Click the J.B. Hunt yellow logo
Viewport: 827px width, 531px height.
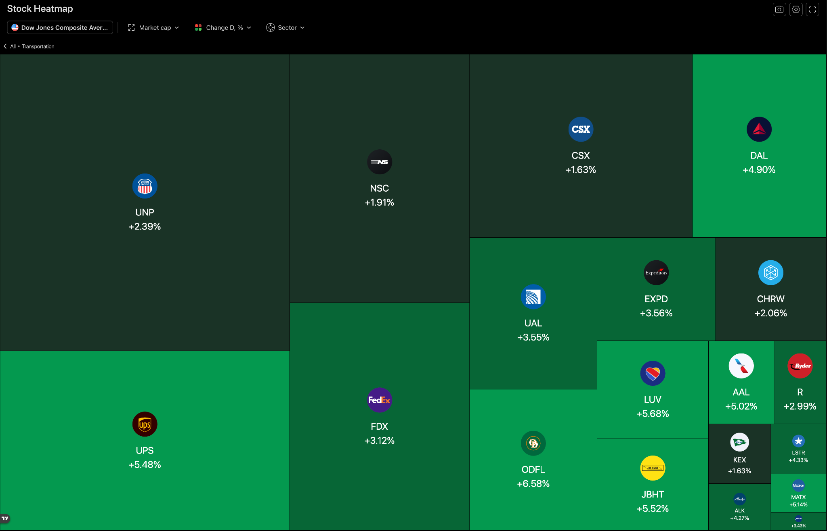tap(653, 468)
